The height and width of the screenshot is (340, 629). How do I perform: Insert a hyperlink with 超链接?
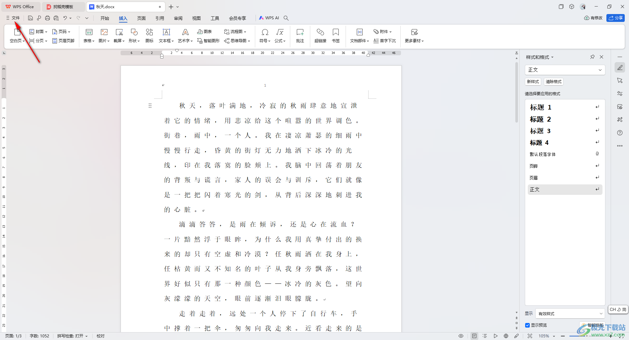coord(320,32)
